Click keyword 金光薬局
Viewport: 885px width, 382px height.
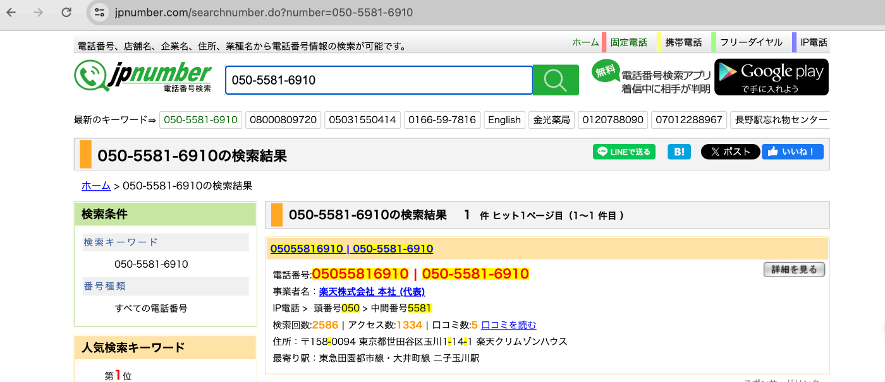(x=551, y=120)
